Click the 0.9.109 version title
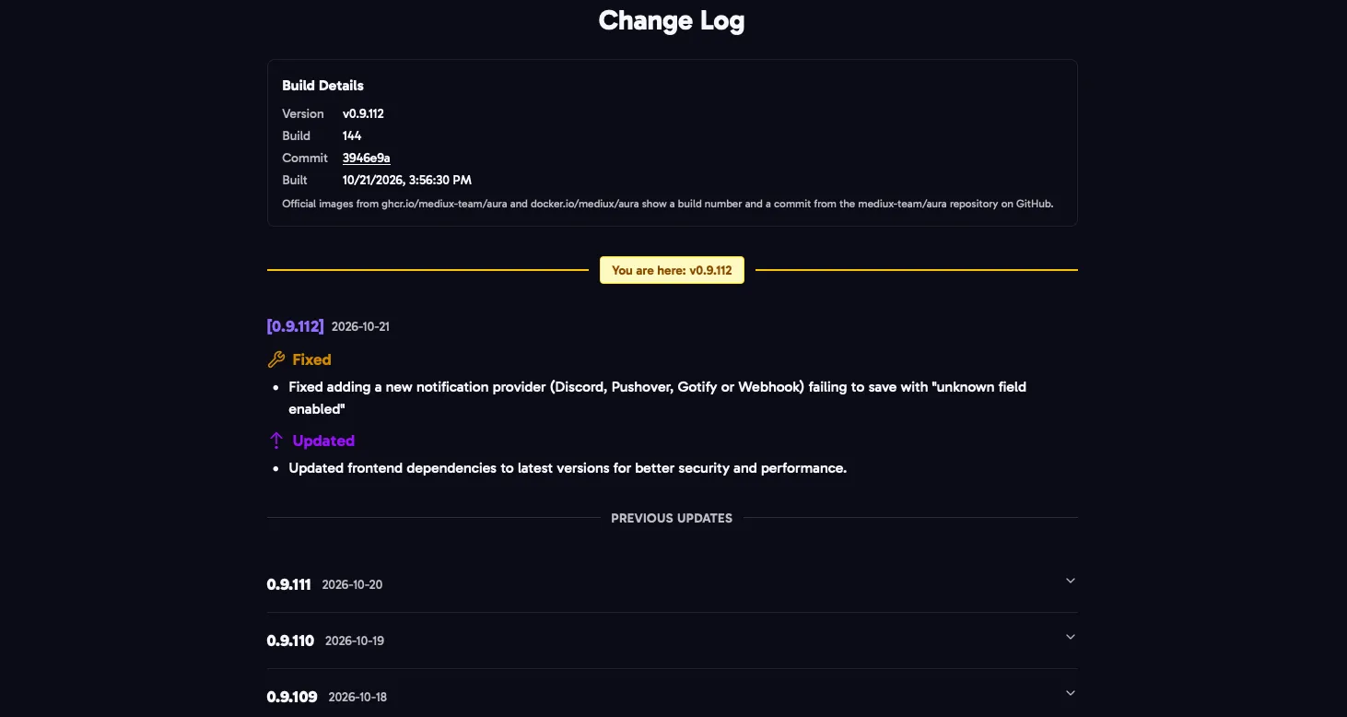 point(292,697)
